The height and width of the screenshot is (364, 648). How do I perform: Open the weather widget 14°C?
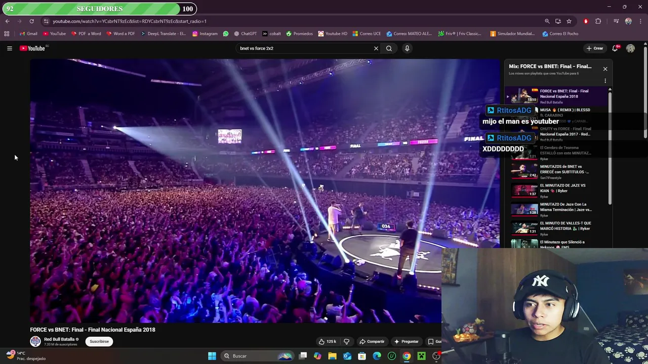25,355
